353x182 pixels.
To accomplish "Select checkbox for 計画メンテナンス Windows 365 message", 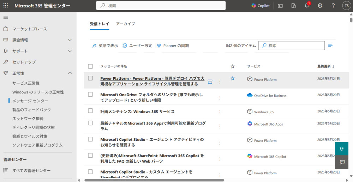I will (x=90, y=111).
